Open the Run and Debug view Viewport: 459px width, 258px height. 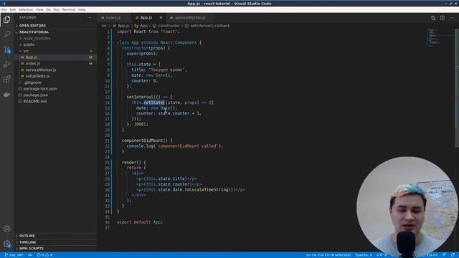[x=6, y=64]
